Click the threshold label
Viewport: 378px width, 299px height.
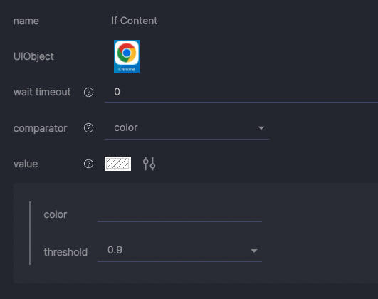coord(65,252)
